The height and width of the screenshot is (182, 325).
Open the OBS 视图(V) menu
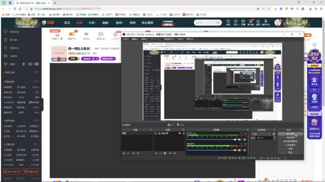click(144, 39)
